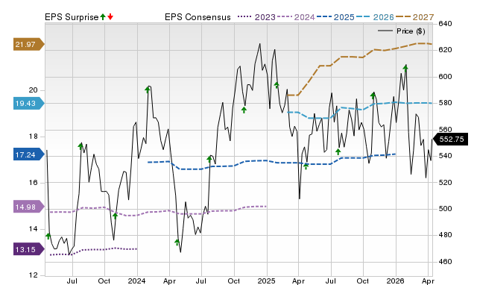Click the green up arrow in EPS Surprise legend

[103, 17]
